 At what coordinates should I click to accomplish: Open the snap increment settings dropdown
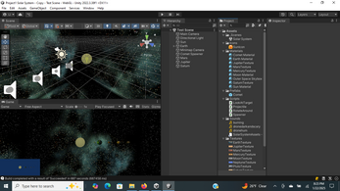tap(69, 26)
